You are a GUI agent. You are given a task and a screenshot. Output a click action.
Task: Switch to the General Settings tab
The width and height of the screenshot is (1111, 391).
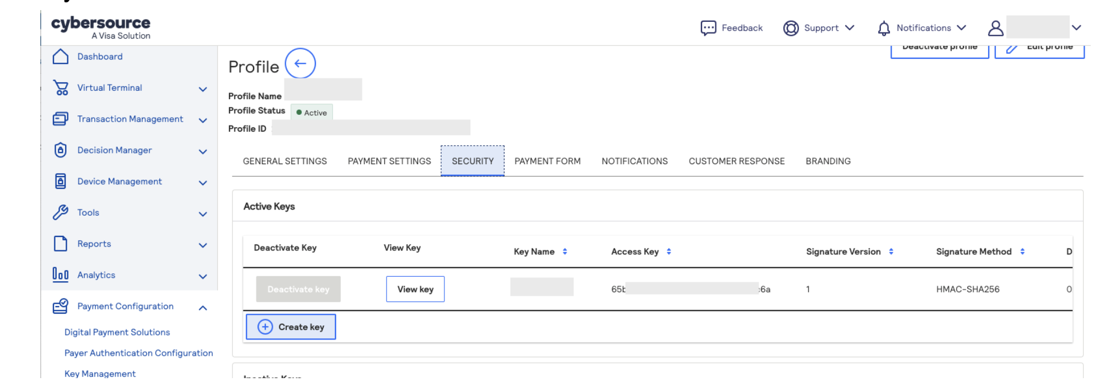click(x=285, y=161)
